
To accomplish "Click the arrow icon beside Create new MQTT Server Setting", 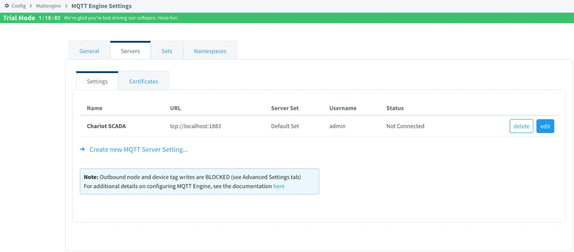I will [x=82, y=149].
